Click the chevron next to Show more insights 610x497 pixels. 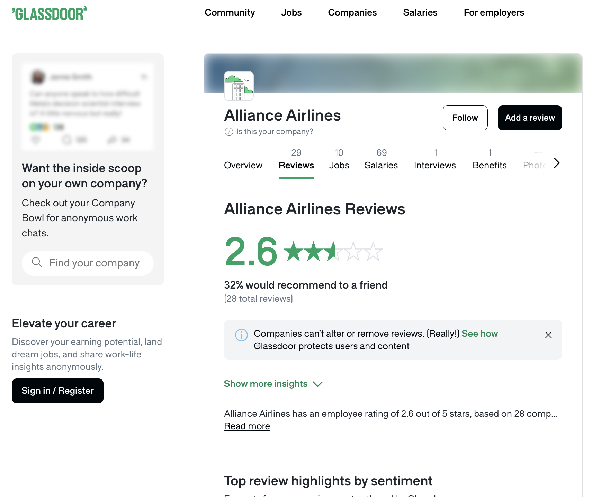click(x=318, y=384)
